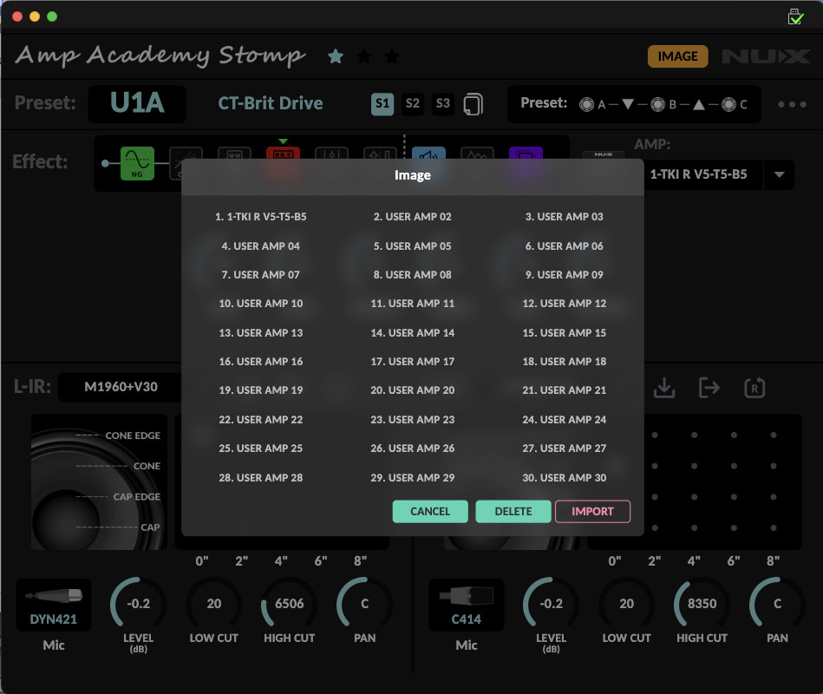The width and height of the screenshot is (823, 694).
Task: Click the CONE EDGE mic position label
Action: pos(133,435)
